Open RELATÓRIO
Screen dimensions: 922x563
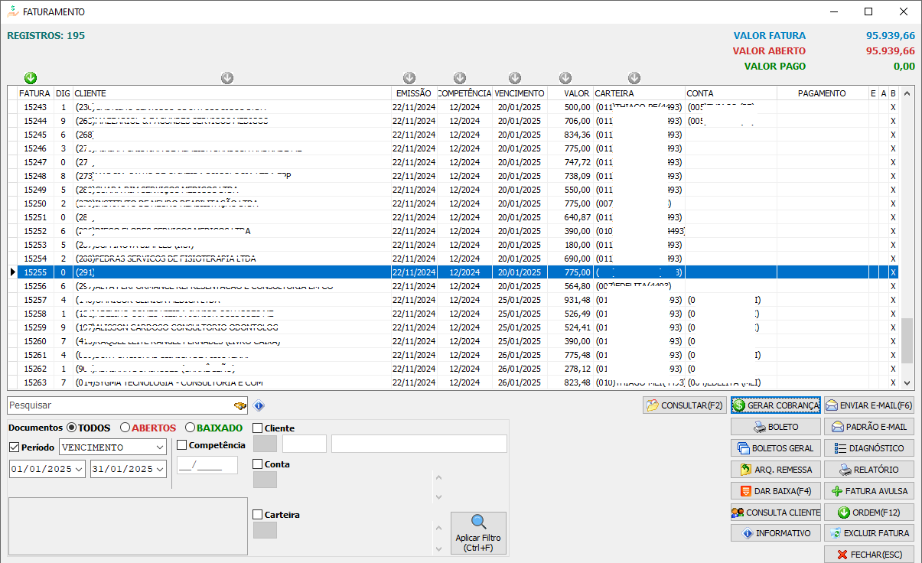[x=868, y=470]
